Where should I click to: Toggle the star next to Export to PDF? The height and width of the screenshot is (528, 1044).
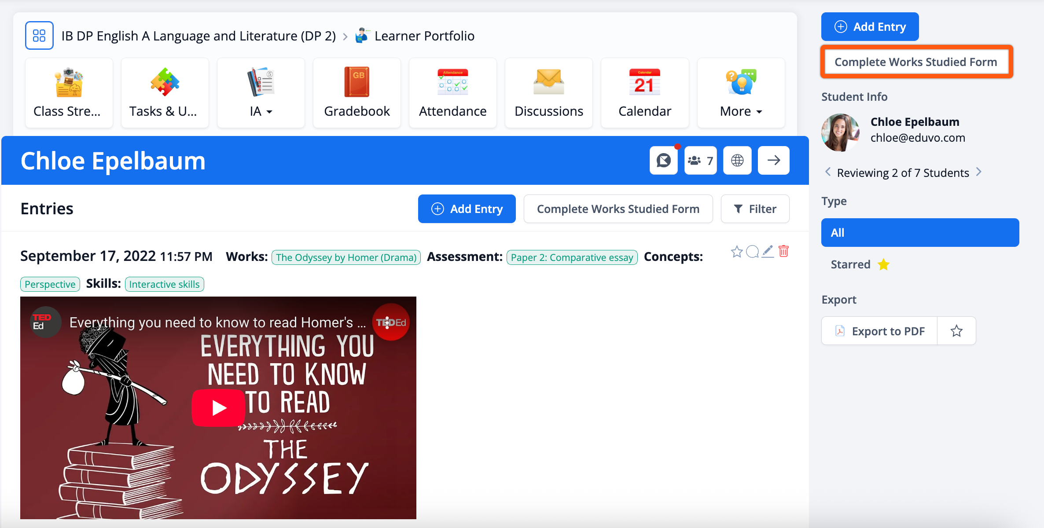pyautogui.click(x=956, y=331)
